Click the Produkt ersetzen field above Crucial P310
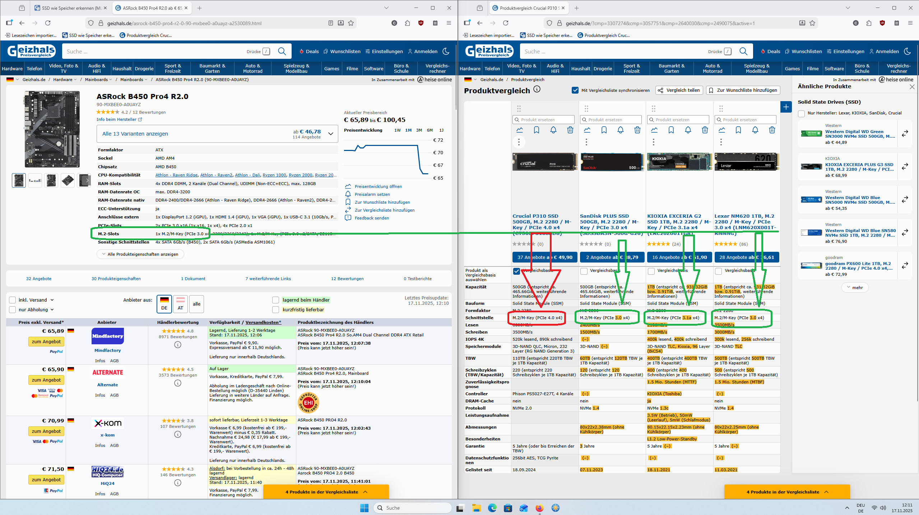The height and width of the screenshot is (515, 919). tap(544, 120)
